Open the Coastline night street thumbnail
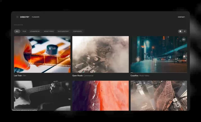The image size is (201, 122). point(159,55)
